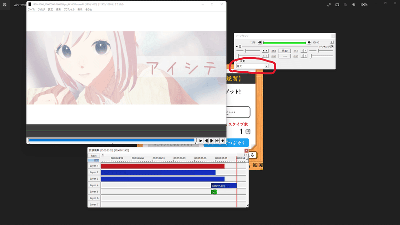Select the blue clip on Layer 3
Screen dimensions: 400x225
(163, 179)
